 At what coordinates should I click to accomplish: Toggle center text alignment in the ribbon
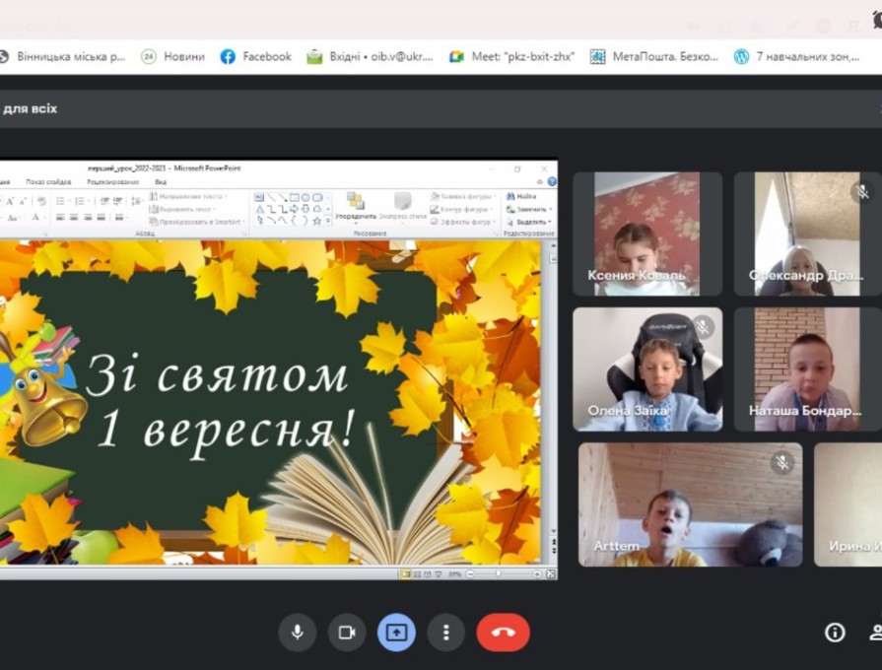tap(73, 218)
